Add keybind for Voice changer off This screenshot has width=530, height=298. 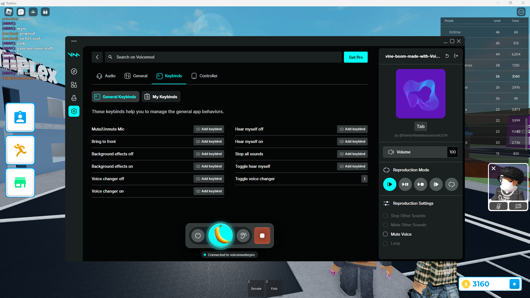point(209,179)
